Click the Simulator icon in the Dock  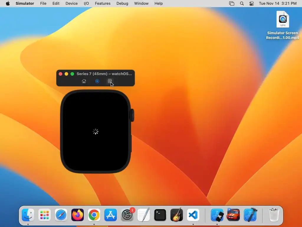tap(217, 215)
